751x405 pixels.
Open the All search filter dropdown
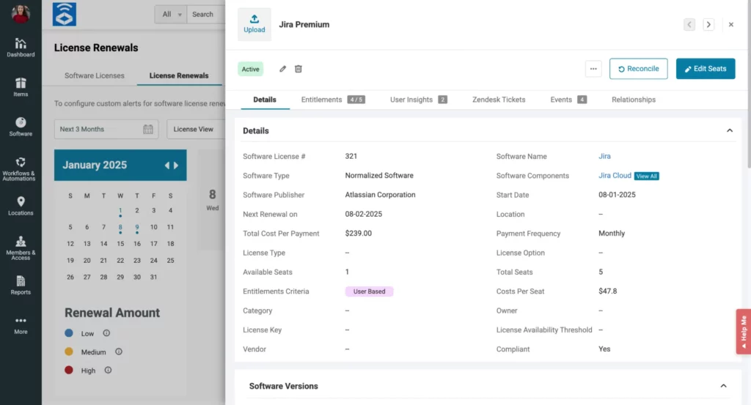pyautogui.click(x=171, y=15)
